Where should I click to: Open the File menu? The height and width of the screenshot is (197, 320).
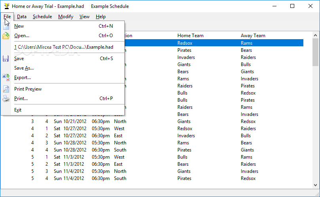[x=7, y=17]
